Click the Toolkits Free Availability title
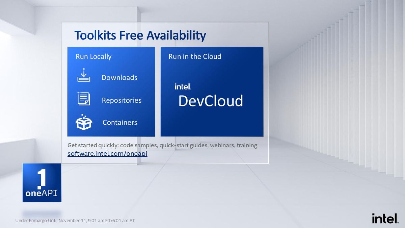This screenshot has height=228, width=405. coord(140,35)
